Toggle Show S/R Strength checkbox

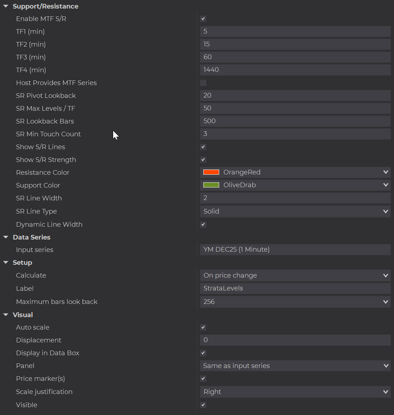(203, 160)
